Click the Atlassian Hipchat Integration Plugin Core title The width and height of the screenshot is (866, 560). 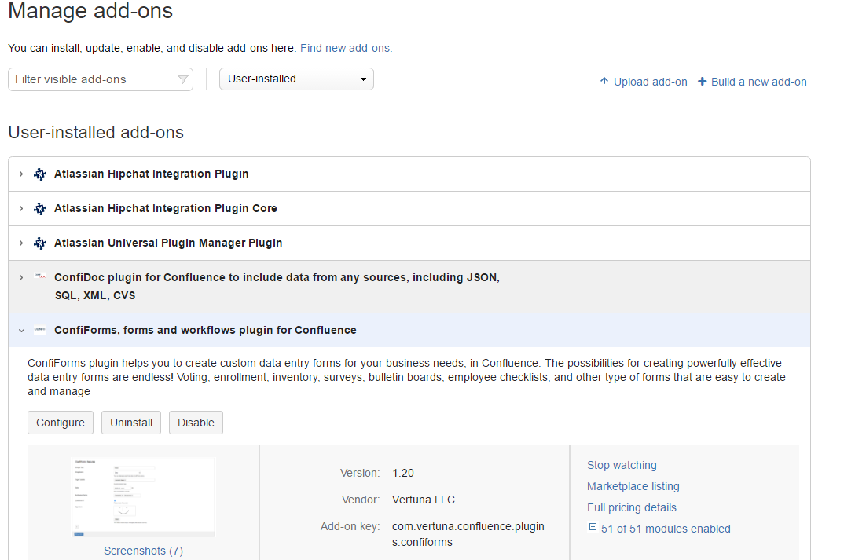166,208
